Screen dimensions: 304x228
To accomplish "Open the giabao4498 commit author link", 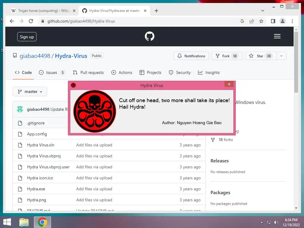I will pyautogui.click(x=38, y=109).
